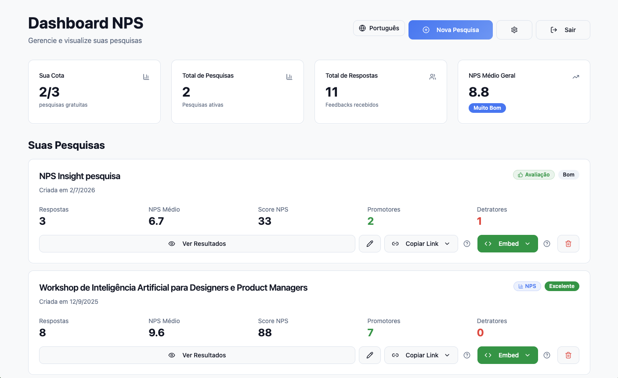Click the trend arrow icon in NPS Médio Geral card
The image size is (618, 378).
click(576, 77)
